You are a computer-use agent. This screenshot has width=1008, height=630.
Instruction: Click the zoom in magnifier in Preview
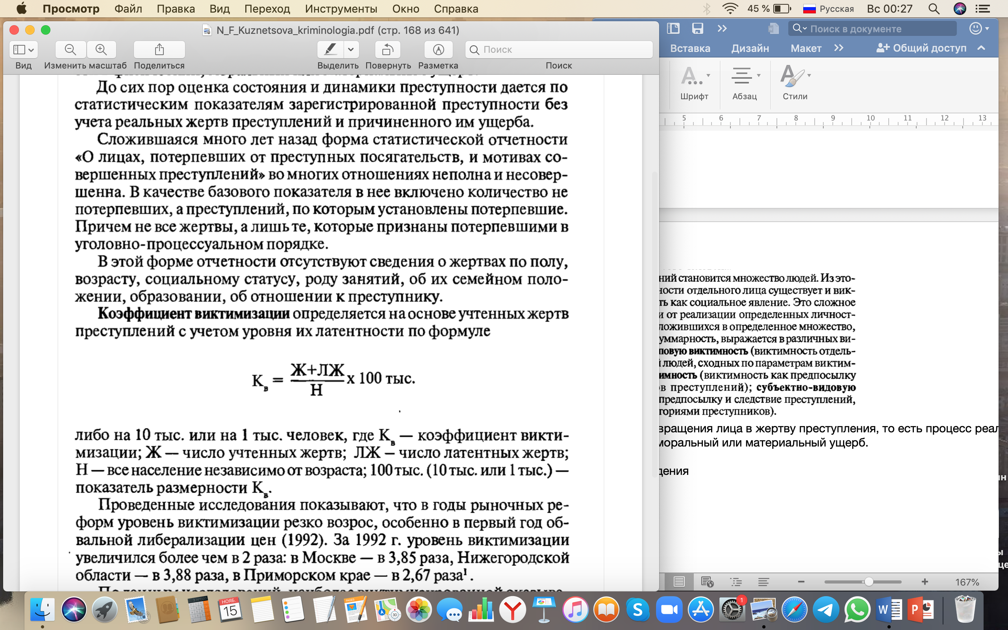click(x=101, y=50)
